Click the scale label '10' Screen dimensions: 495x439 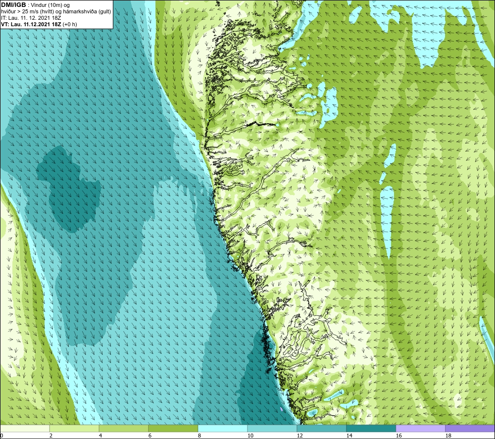pos(250,436)
